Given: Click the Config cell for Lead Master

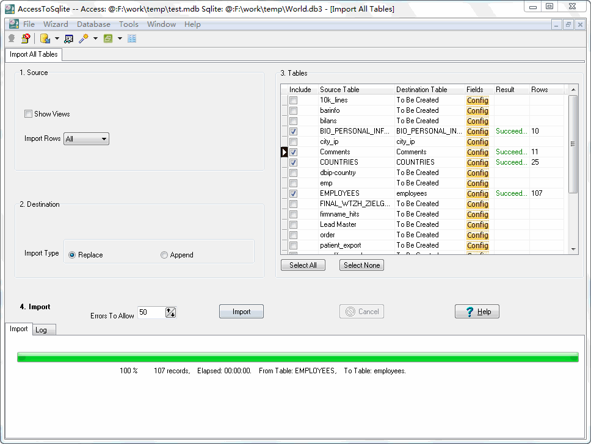Looking at the screenshot, I should tap(477, 224).
